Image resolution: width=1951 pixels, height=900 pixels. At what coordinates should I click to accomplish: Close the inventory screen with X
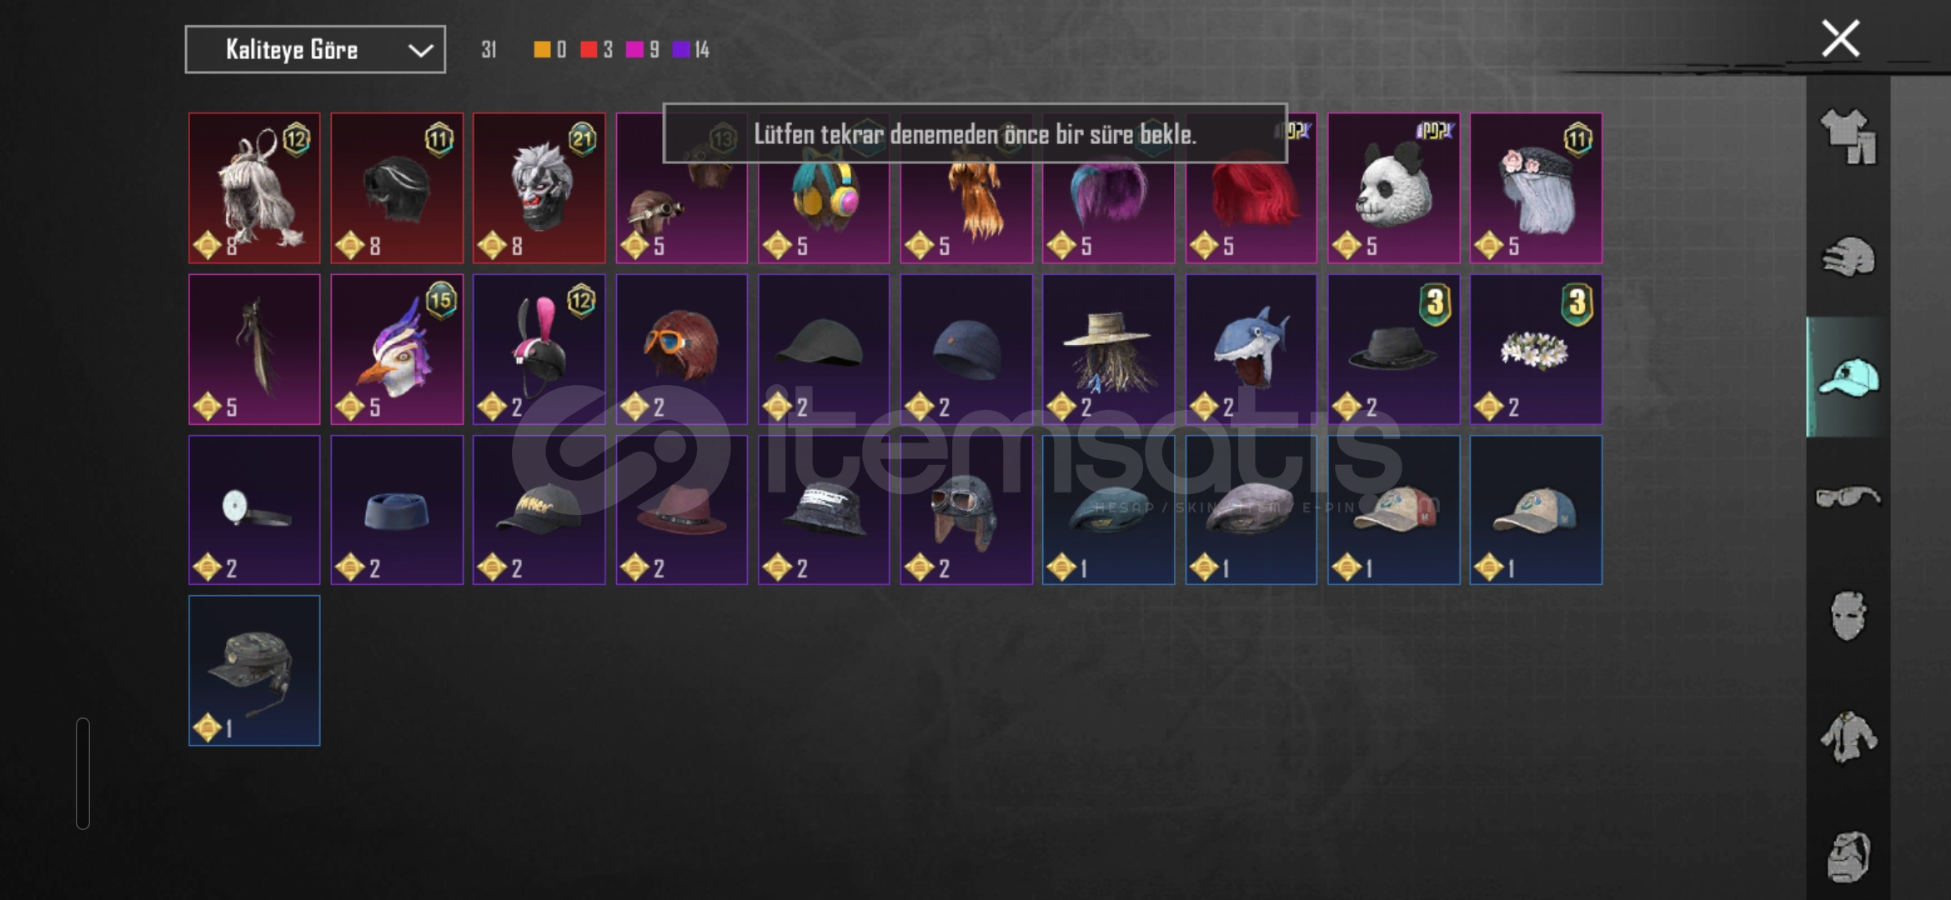pos(1841,38)
